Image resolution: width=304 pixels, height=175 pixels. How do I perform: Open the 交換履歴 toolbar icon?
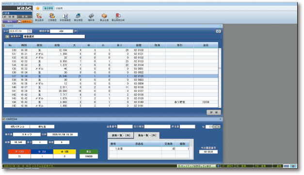click(x=52, y=17)
